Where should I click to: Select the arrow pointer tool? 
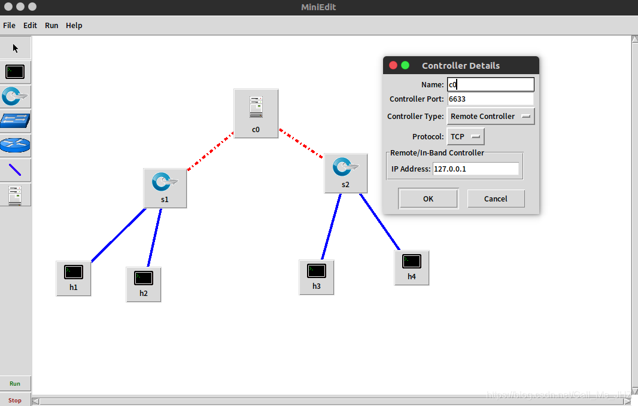point(15,48)
